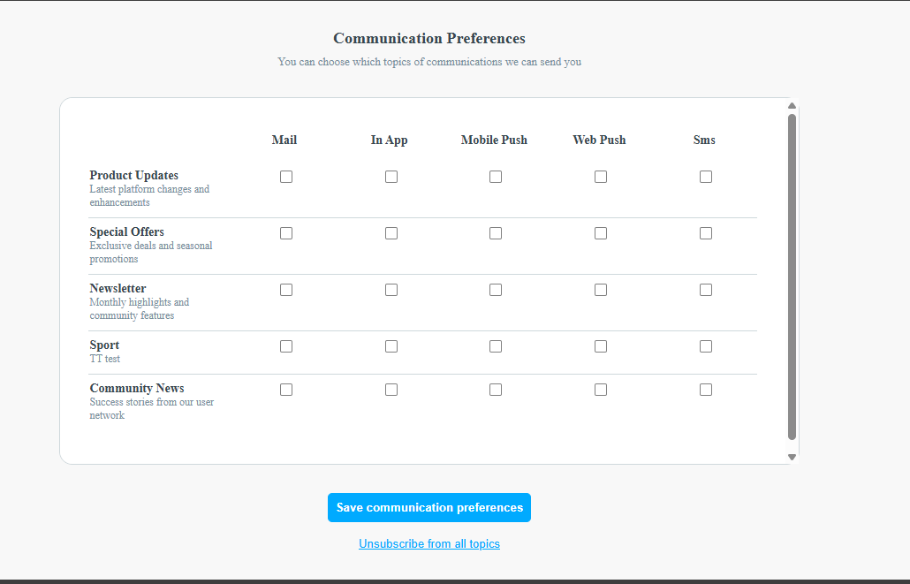This screenshot has height=584, width=910.
Task: Click the scrollbar down arrow
Action: coord(792,457)
